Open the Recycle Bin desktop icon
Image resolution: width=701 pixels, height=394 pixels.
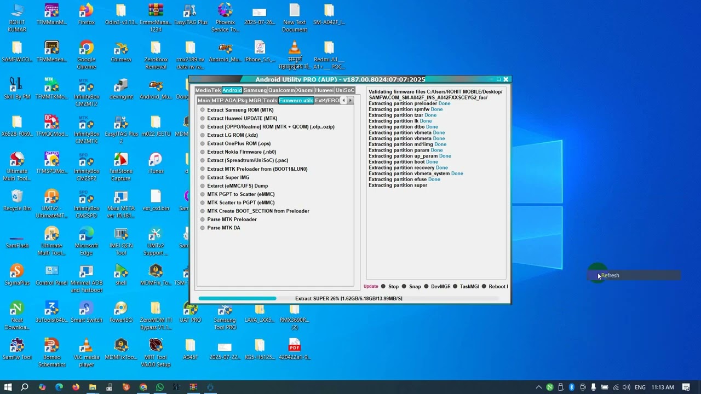click(17, 200)
